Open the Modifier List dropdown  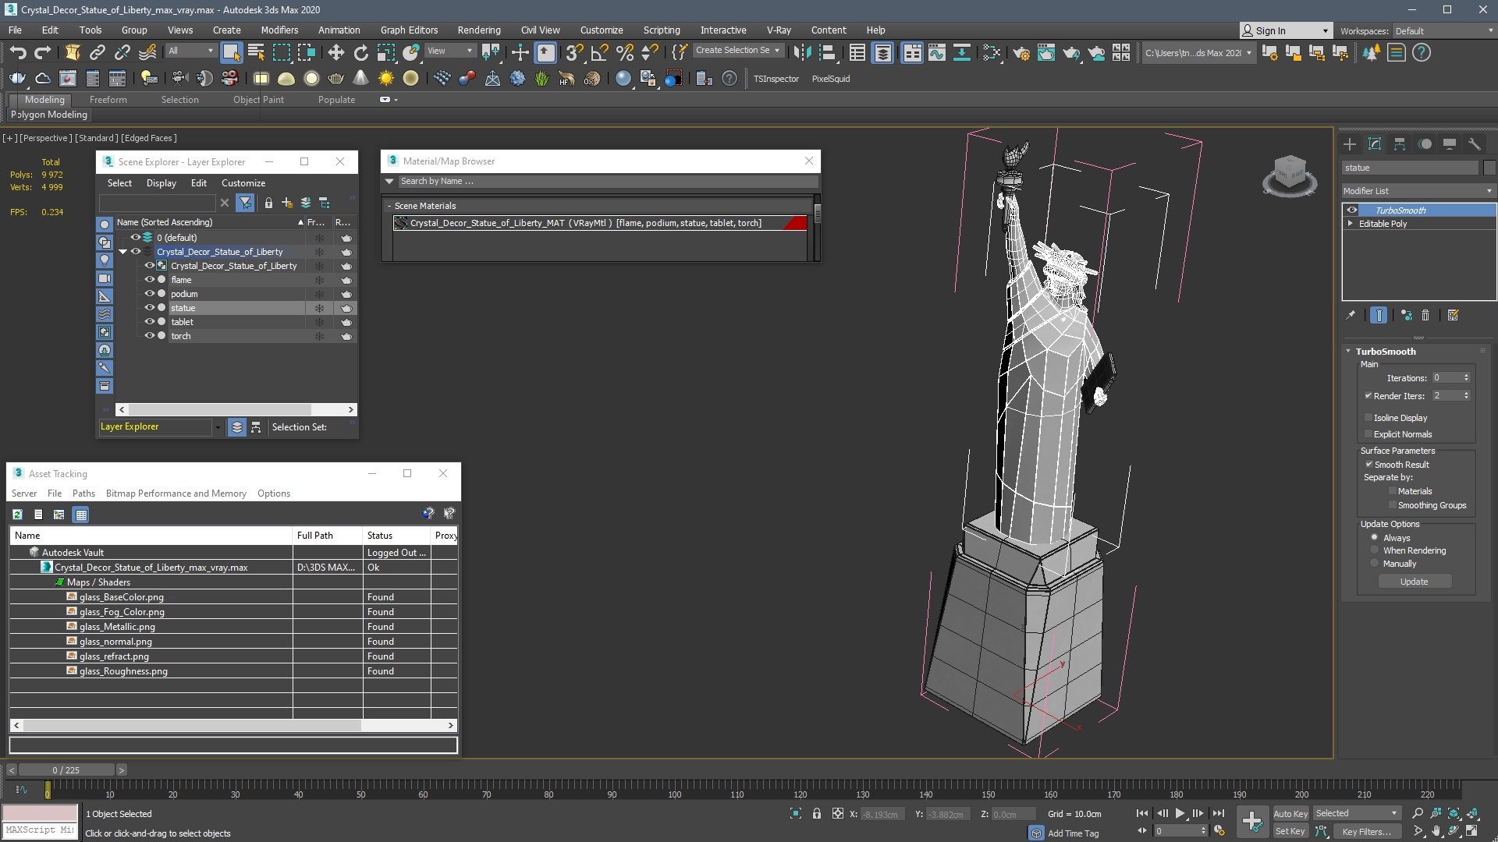click(x=1418, y=191)
